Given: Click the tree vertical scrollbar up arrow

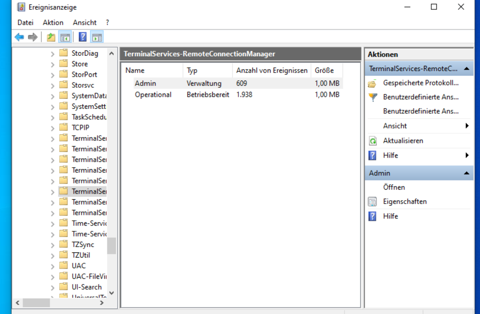Looking at the screenshot, I should click(112, 54).
